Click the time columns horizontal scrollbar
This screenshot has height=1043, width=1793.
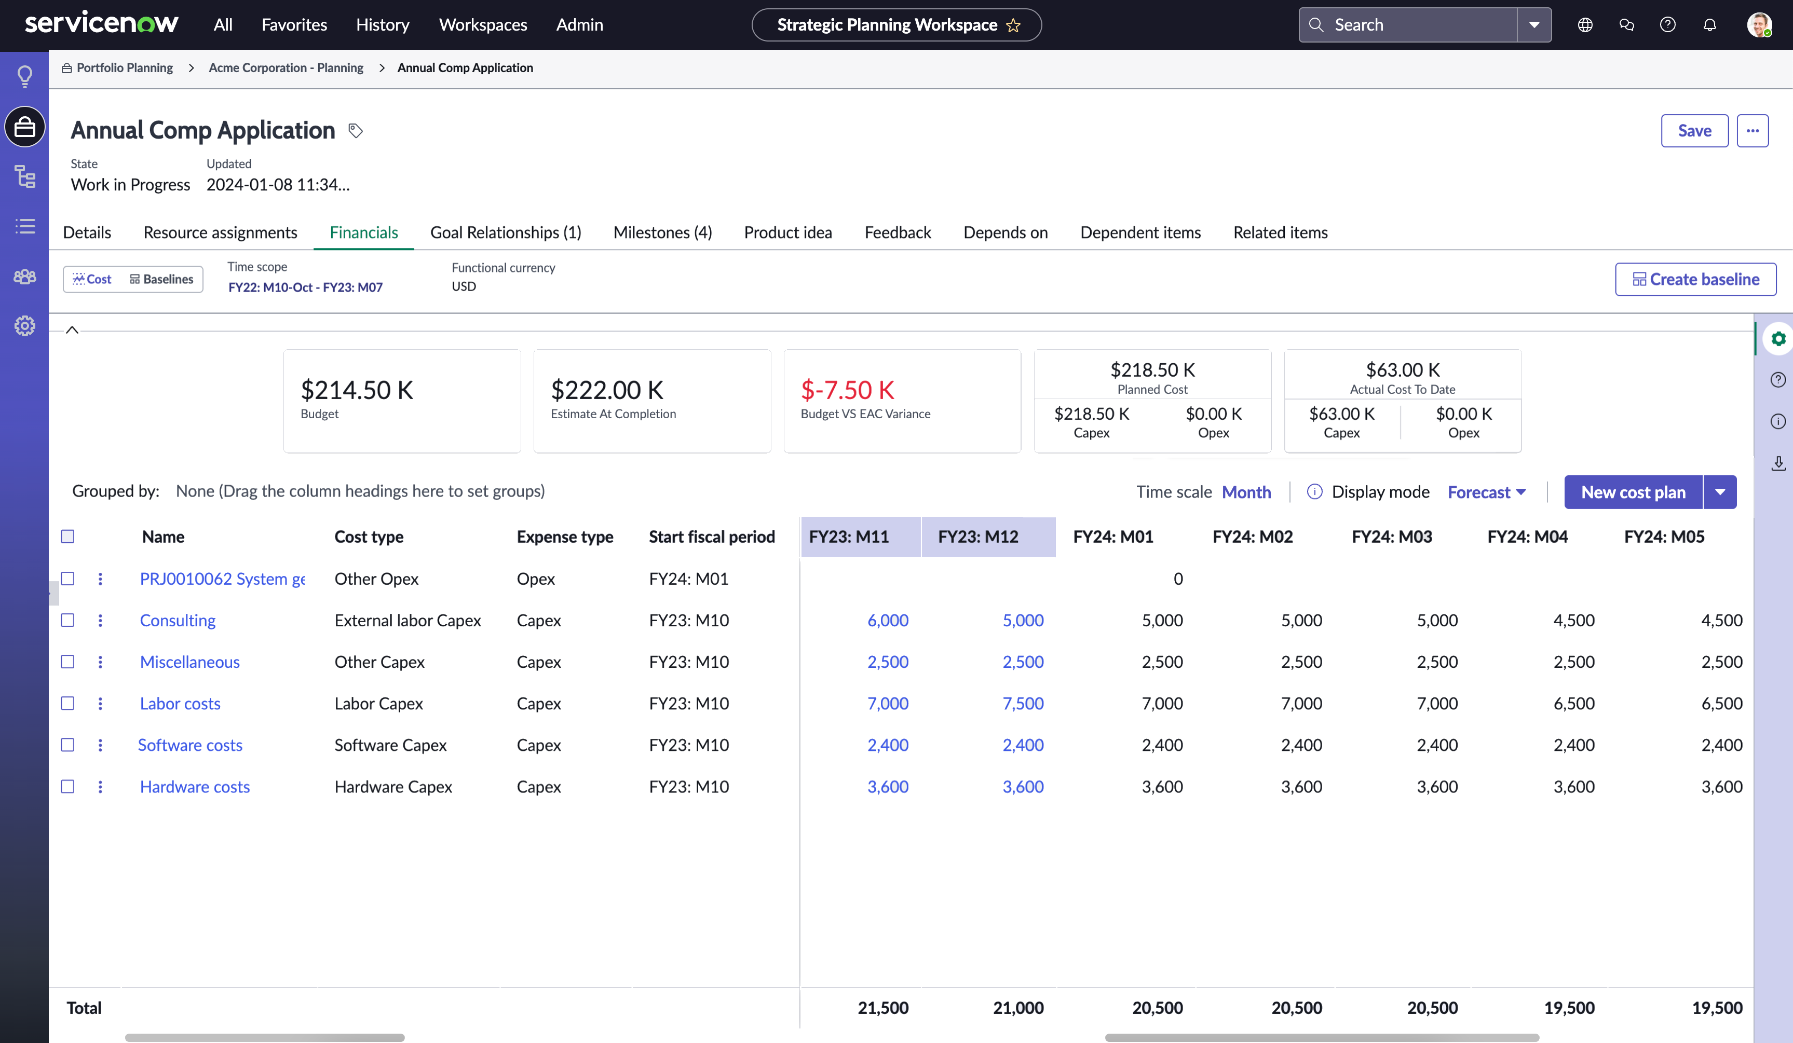point(1321,1037)
